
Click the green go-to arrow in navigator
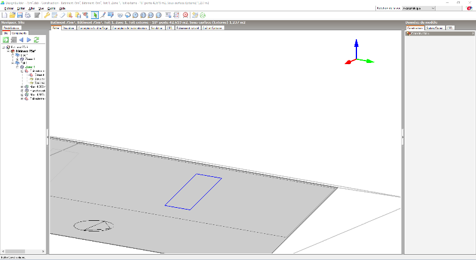[x=5, y=40]
